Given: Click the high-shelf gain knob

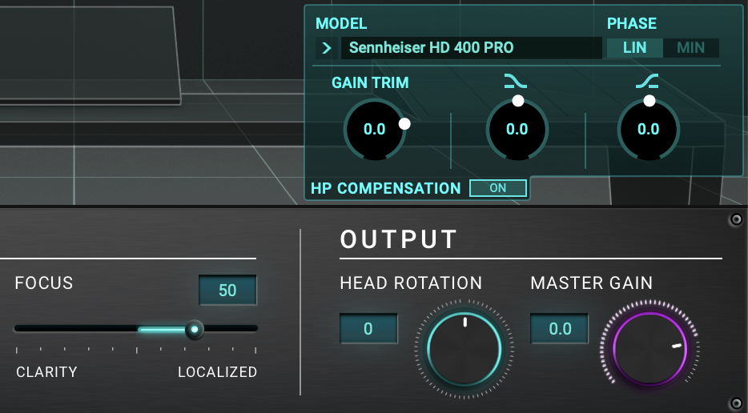Looking at the screenshot, I should tap(648, 129).
